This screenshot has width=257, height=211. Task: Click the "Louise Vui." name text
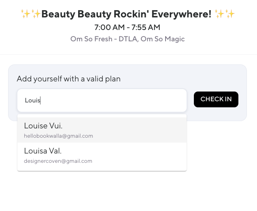[43, 126]
